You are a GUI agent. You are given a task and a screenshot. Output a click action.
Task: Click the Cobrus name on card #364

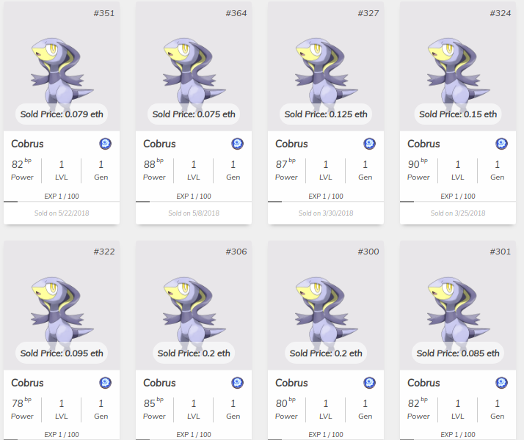point(159,144)
